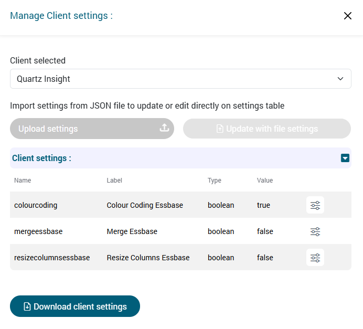Click the Value column header

(x=265, y=181)
